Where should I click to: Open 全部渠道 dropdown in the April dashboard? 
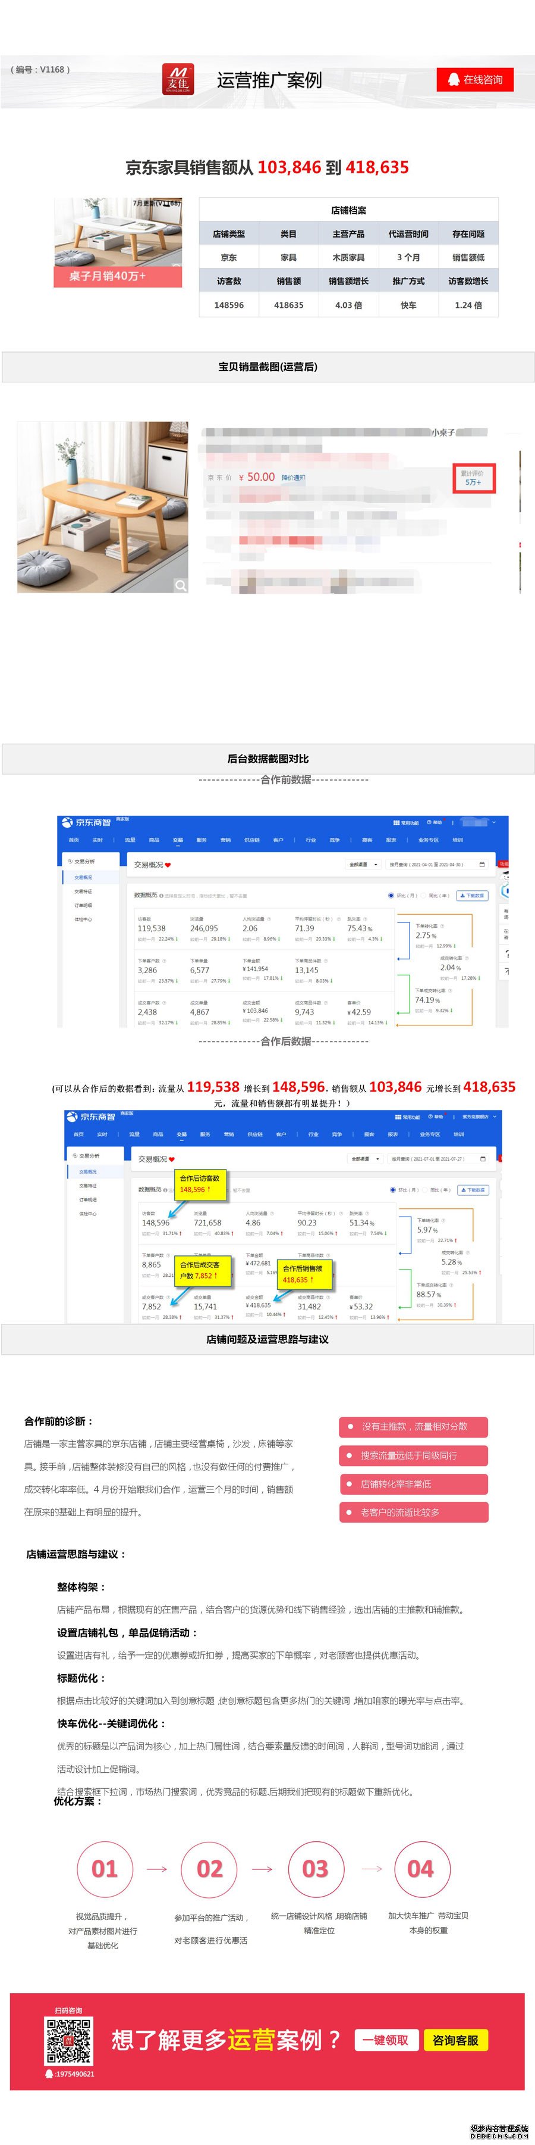363,864
